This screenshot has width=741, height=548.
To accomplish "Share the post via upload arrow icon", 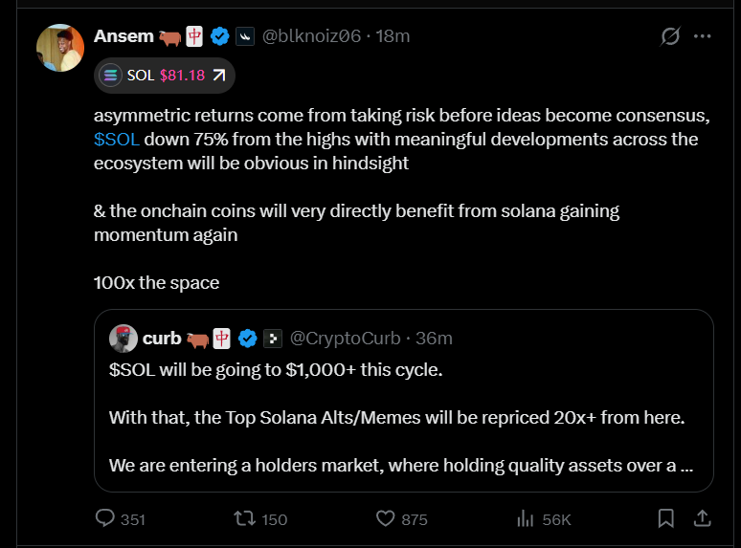I will 703,518.
